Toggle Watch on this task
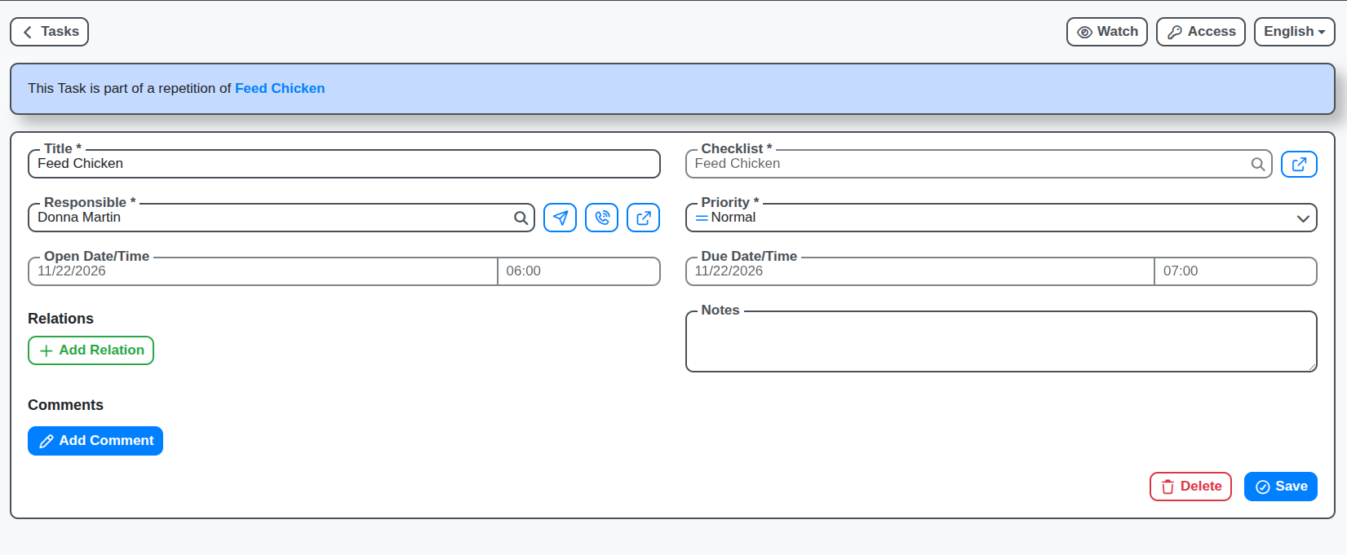The height and width of the screenshot is (555, 1347). (x=1106, y=32)
